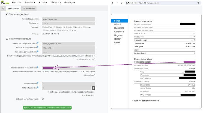Click the help icon beside Port utilisé par votre clé wifi
Image resolution: width=204 pixels, height=113 pixels.
[38, 51]
